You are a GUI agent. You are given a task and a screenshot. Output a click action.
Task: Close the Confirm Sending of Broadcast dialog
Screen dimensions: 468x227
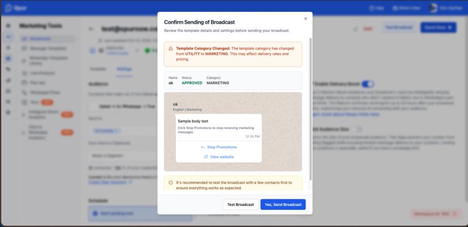click(305, 18)
